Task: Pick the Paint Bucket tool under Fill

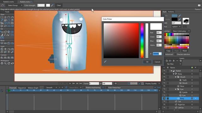Action: pyautogui.click(x=9, y=32)
